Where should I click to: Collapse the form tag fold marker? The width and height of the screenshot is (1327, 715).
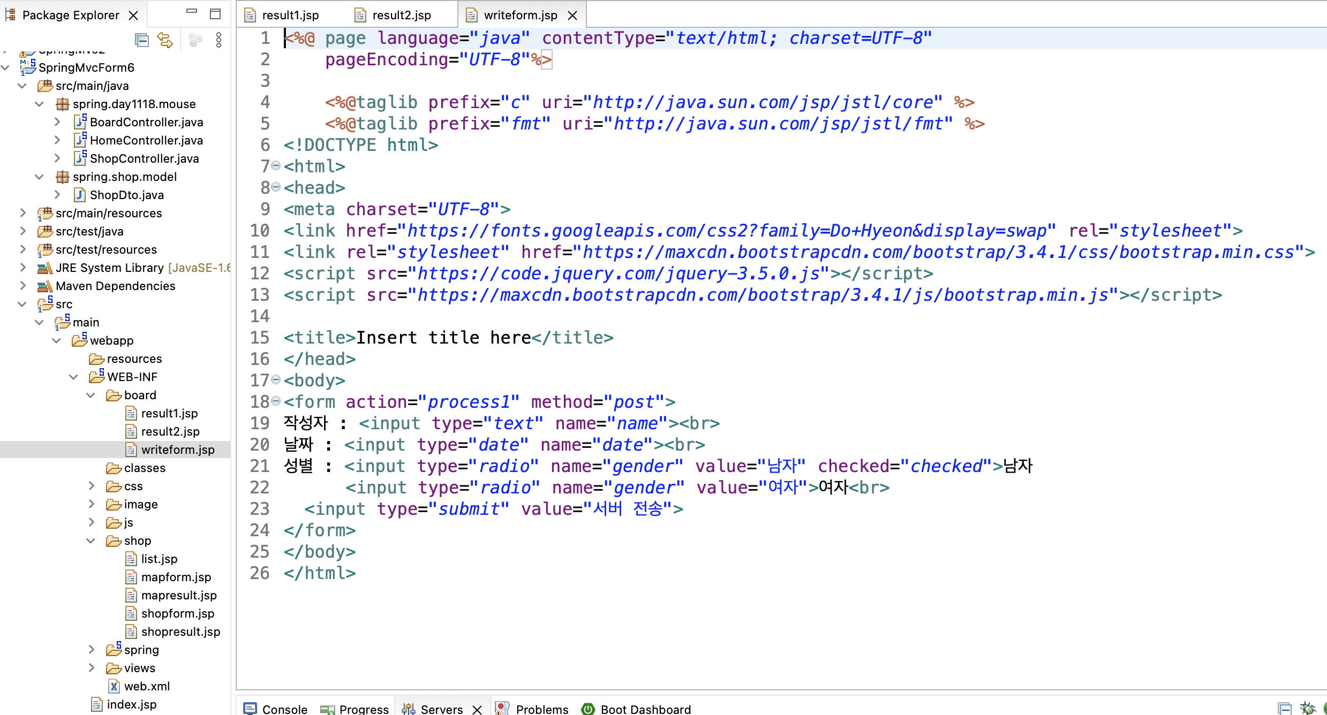[x=276, y=401]
